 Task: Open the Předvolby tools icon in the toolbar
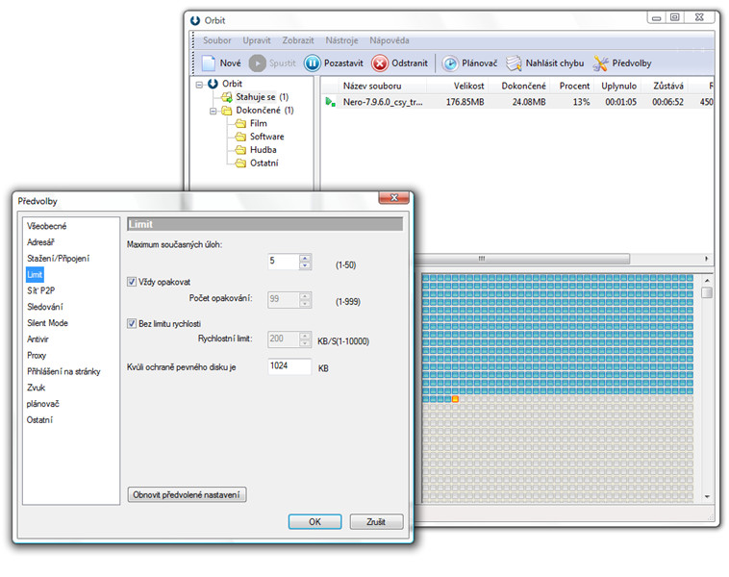pyautogui.click(x=601, y=63)
